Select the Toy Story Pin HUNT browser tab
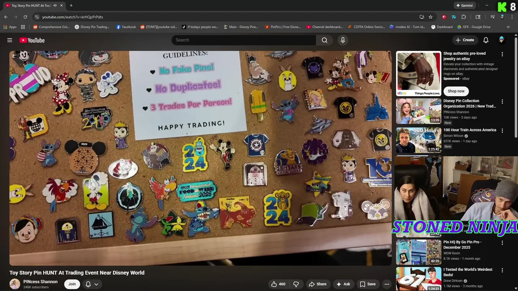The height and width of the screenshot is (291, 518). tap(35, 6)
